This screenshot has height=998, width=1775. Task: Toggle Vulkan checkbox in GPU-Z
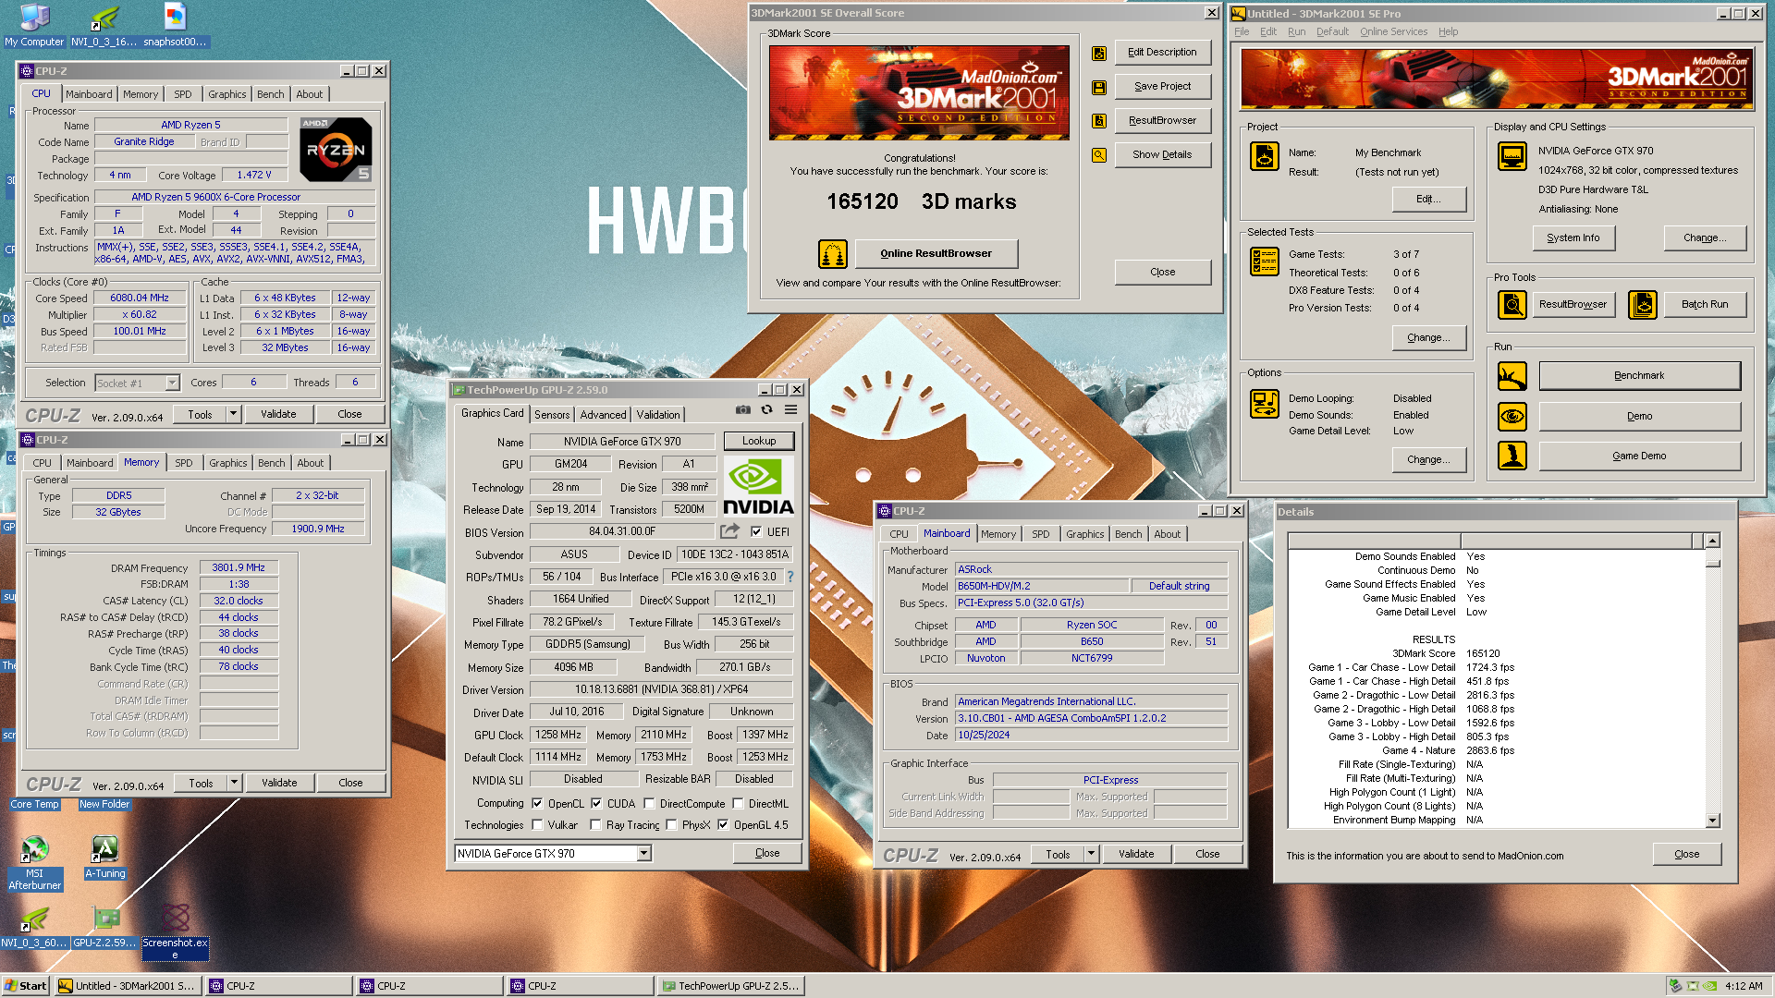coord(537,825)
